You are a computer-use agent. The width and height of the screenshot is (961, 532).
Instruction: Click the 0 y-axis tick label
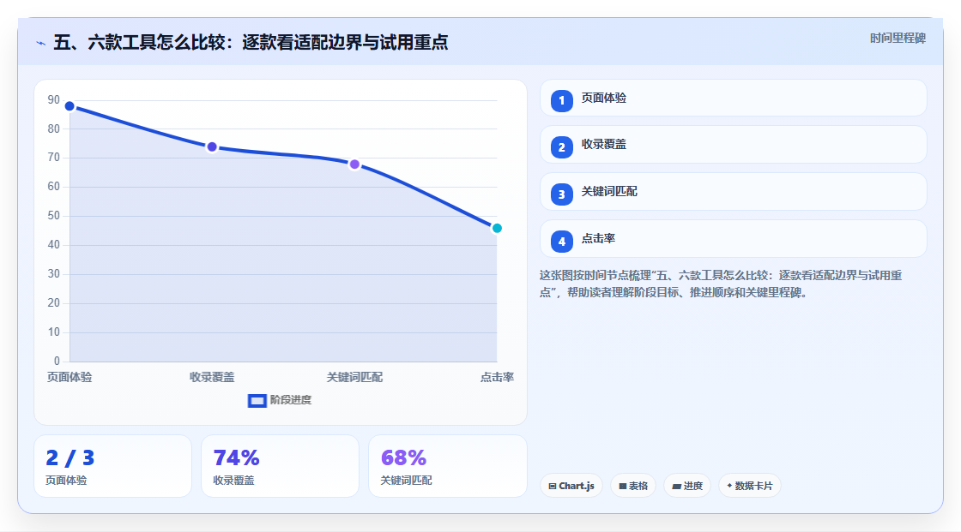tap(57, 362)
